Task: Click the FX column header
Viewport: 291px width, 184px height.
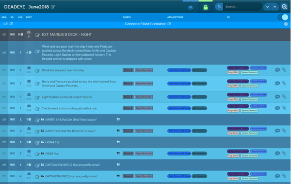Action: tap(228, 17)
